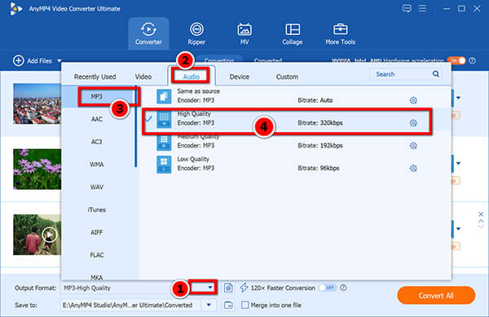
Task: Switch to the Audio tab
Action: (x=192, y=77)
